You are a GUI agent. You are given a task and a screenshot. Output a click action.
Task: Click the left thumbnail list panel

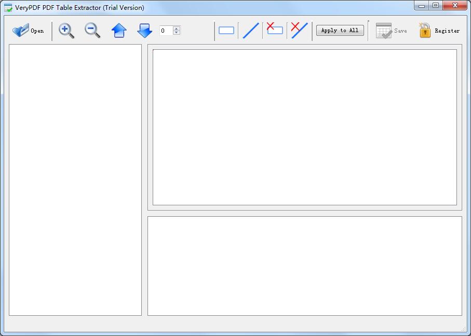click(x=75, y=180)
